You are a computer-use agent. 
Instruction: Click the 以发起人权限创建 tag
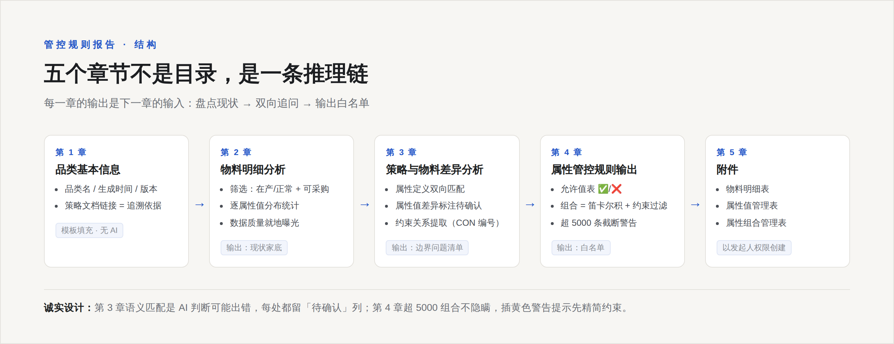click(x=754, y=248)
